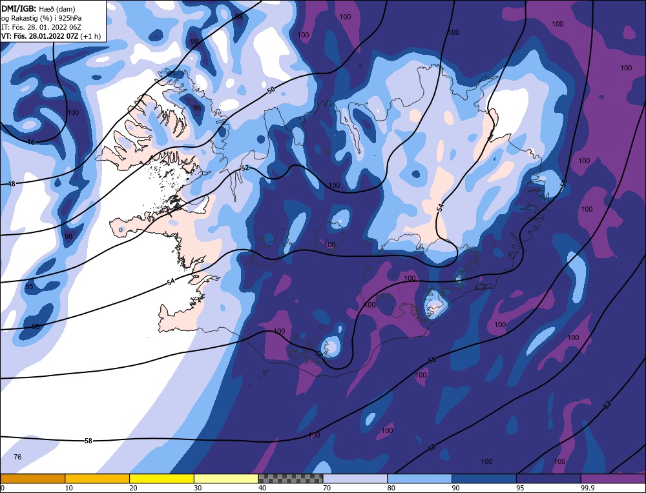Click the navy 95–99.9 legend swatch
Screen dimensions: 646x493
coord(548,479)
